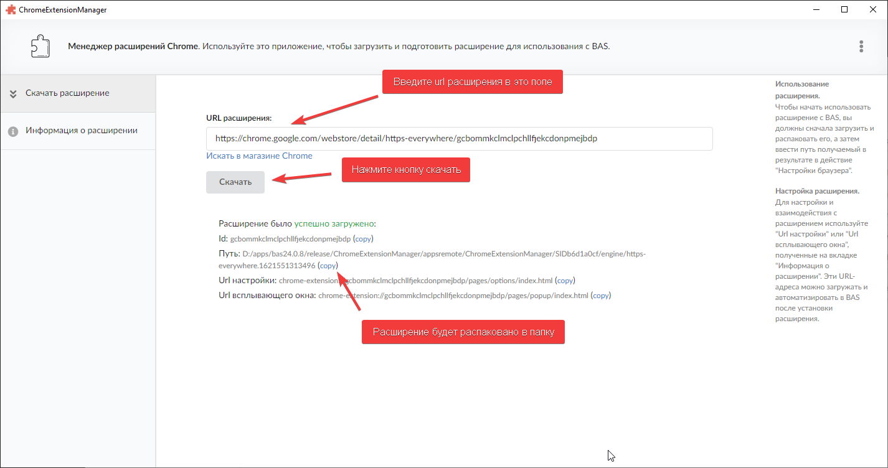Minimize the ChromeExtensionManager window
This screenshot has width=888, height=468.
tap(816, 9)
